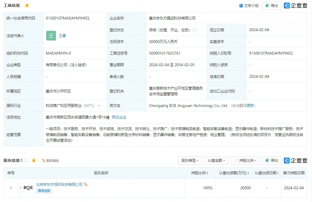
Task: Click the region value 重庆市沙坪坝区
Action: pyautogui.click(x=58, y=91)
